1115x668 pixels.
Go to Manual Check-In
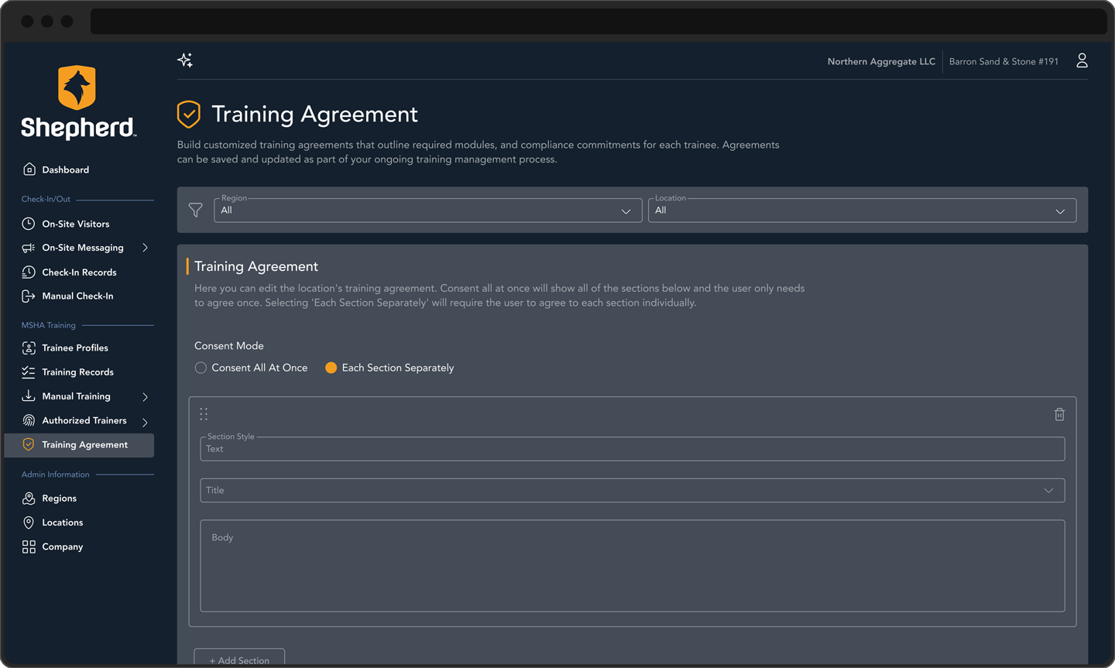(x=77, y=296)
